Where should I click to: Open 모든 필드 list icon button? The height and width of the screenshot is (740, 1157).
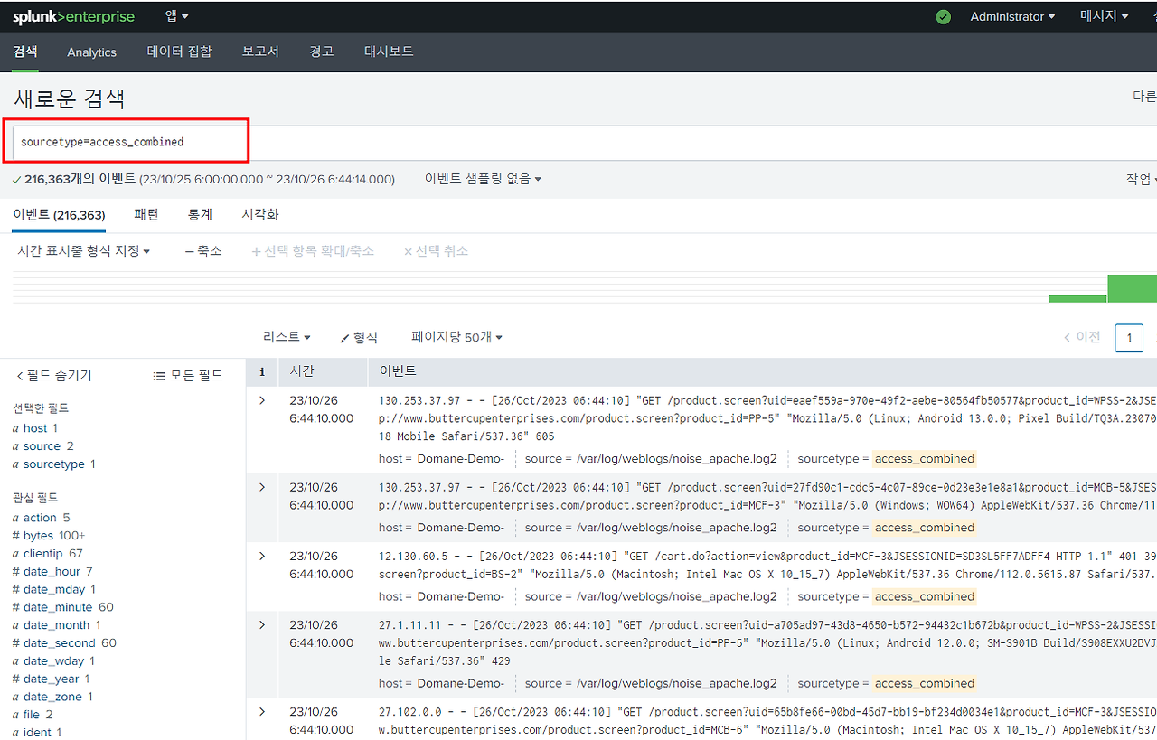187,376
